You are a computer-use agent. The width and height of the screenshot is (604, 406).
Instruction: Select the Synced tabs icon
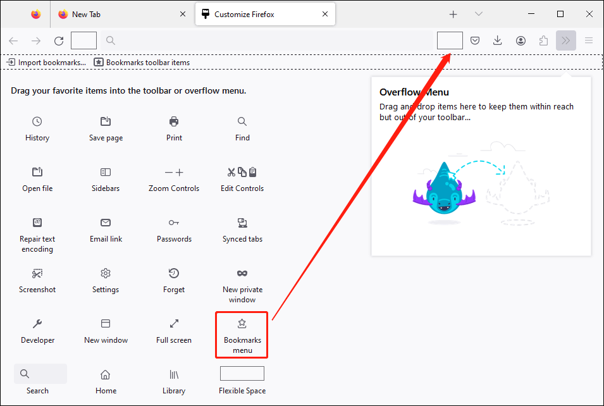(242, 223)
